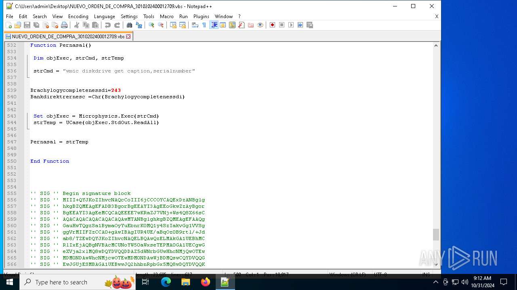Select the NUEVO_ORDEN_DE_COMPRA vbs tab
The width and height of the screenshot is (517, 290).
68,36
